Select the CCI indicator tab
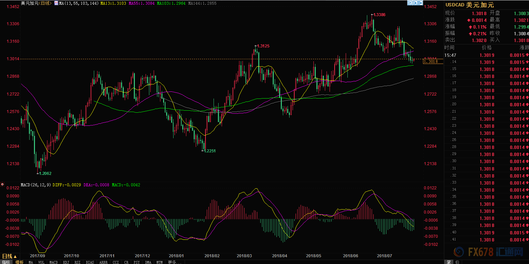Screen dimensions: 529x264 (x=116, y=262)
